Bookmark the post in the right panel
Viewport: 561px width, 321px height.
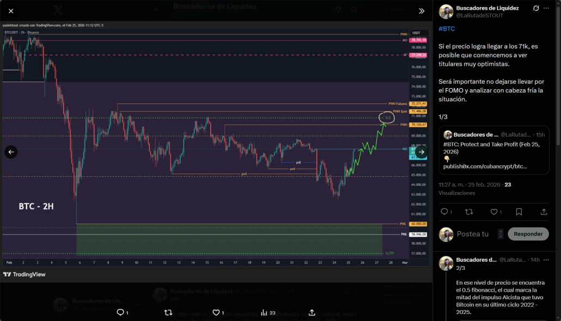pos(519,212)
